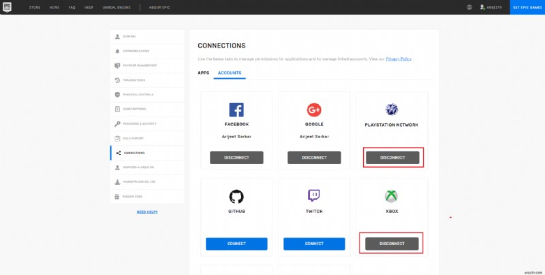Image resolution: width=545 pixels, height=275 pixels.
Task: Click the Google+ logo in its card
Action: click(x=314, y=110)
